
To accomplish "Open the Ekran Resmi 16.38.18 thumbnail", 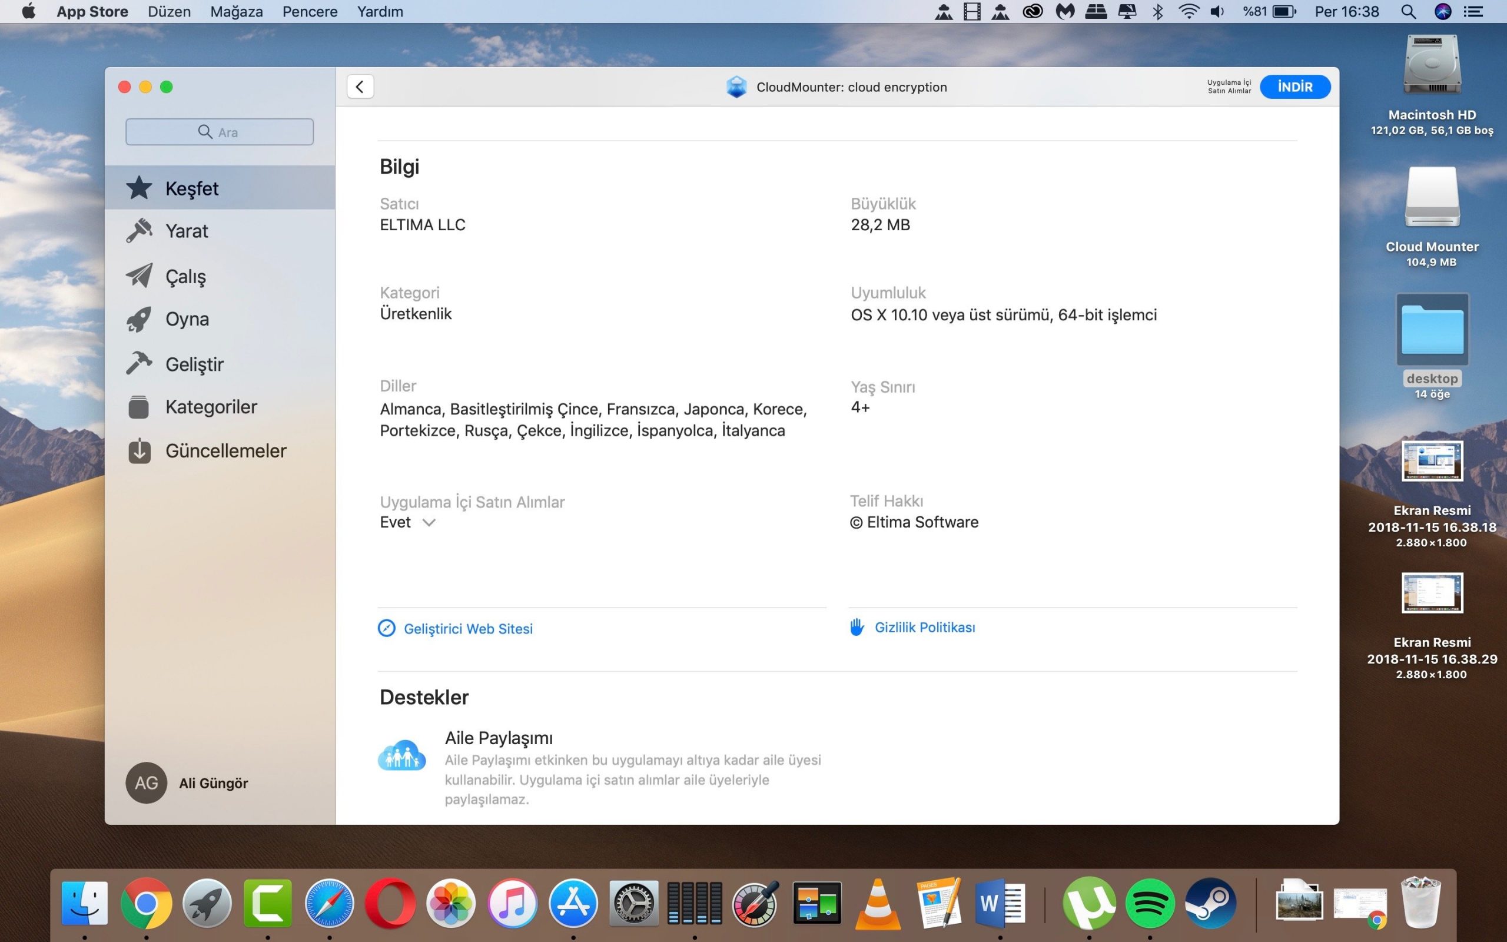I will pos(1432,461).
